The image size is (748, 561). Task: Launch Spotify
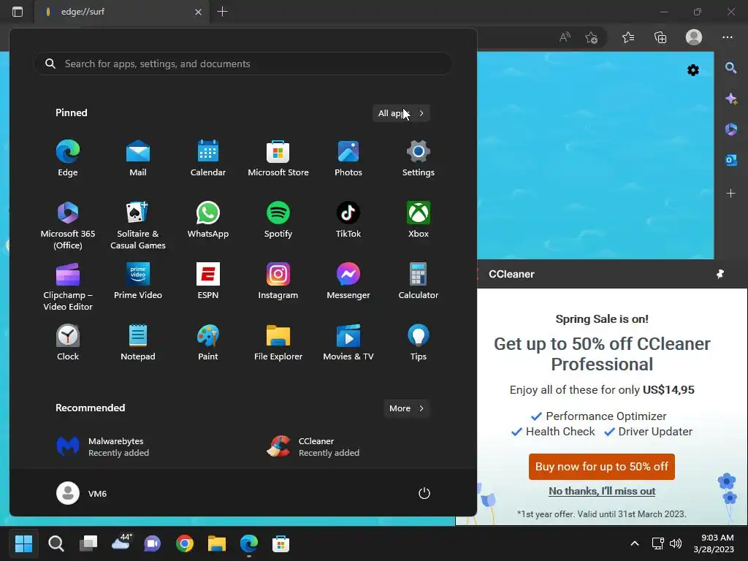(278, 220)
